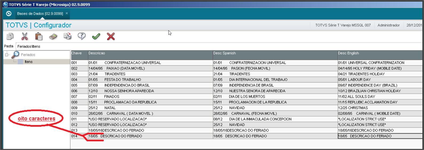This screenshot has height=150, width=424.
Task: Open Help with the question mark icon
Action: tap(82, 36)
